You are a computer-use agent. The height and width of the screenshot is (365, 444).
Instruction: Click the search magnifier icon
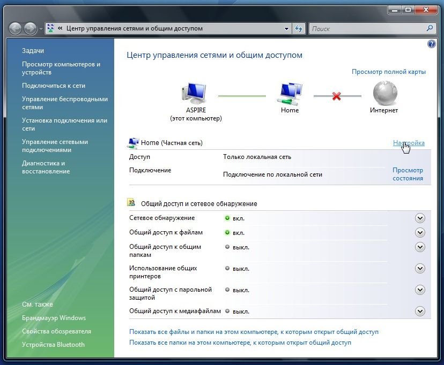click(x=430, y=28)
